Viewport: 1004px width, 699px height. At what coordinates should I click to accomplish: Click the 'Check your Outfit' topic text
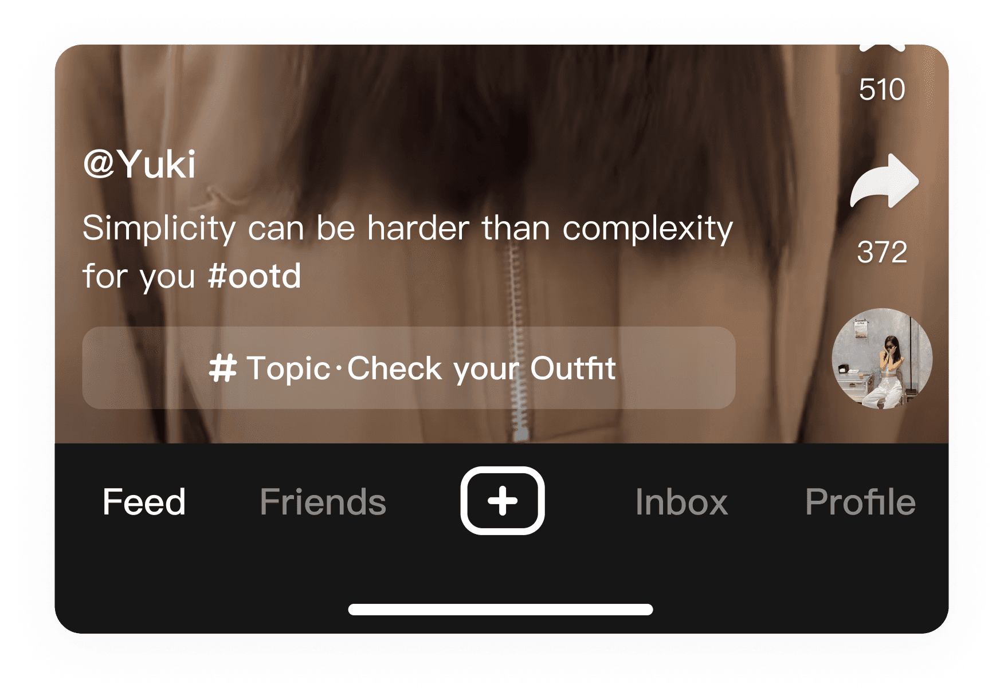[481, 368]
